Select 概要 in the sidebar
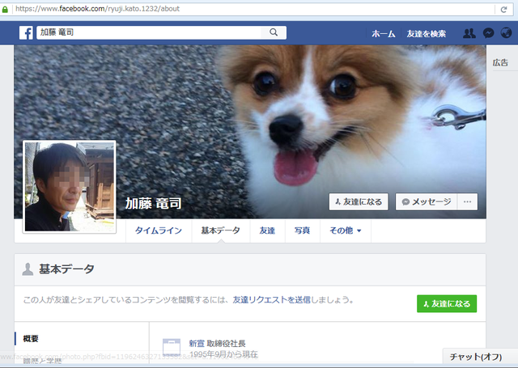Viewport: 518px width, 368px height. (x=31, y=339)
